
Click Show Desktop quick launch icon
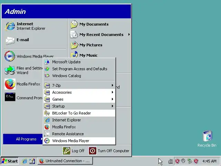32,161
